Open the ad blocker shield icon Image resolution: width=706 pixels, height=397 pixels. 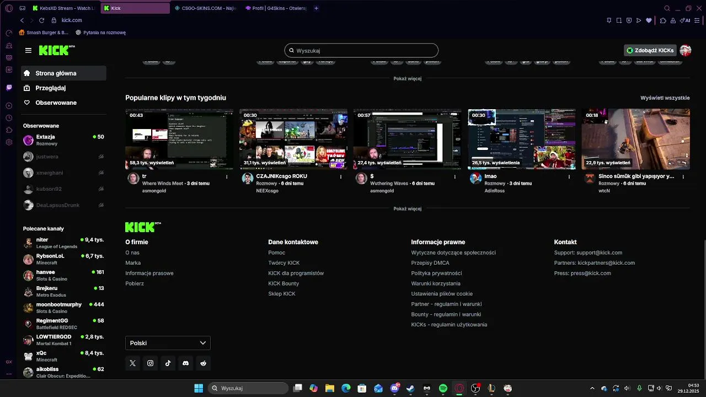(x=629, y=20)
